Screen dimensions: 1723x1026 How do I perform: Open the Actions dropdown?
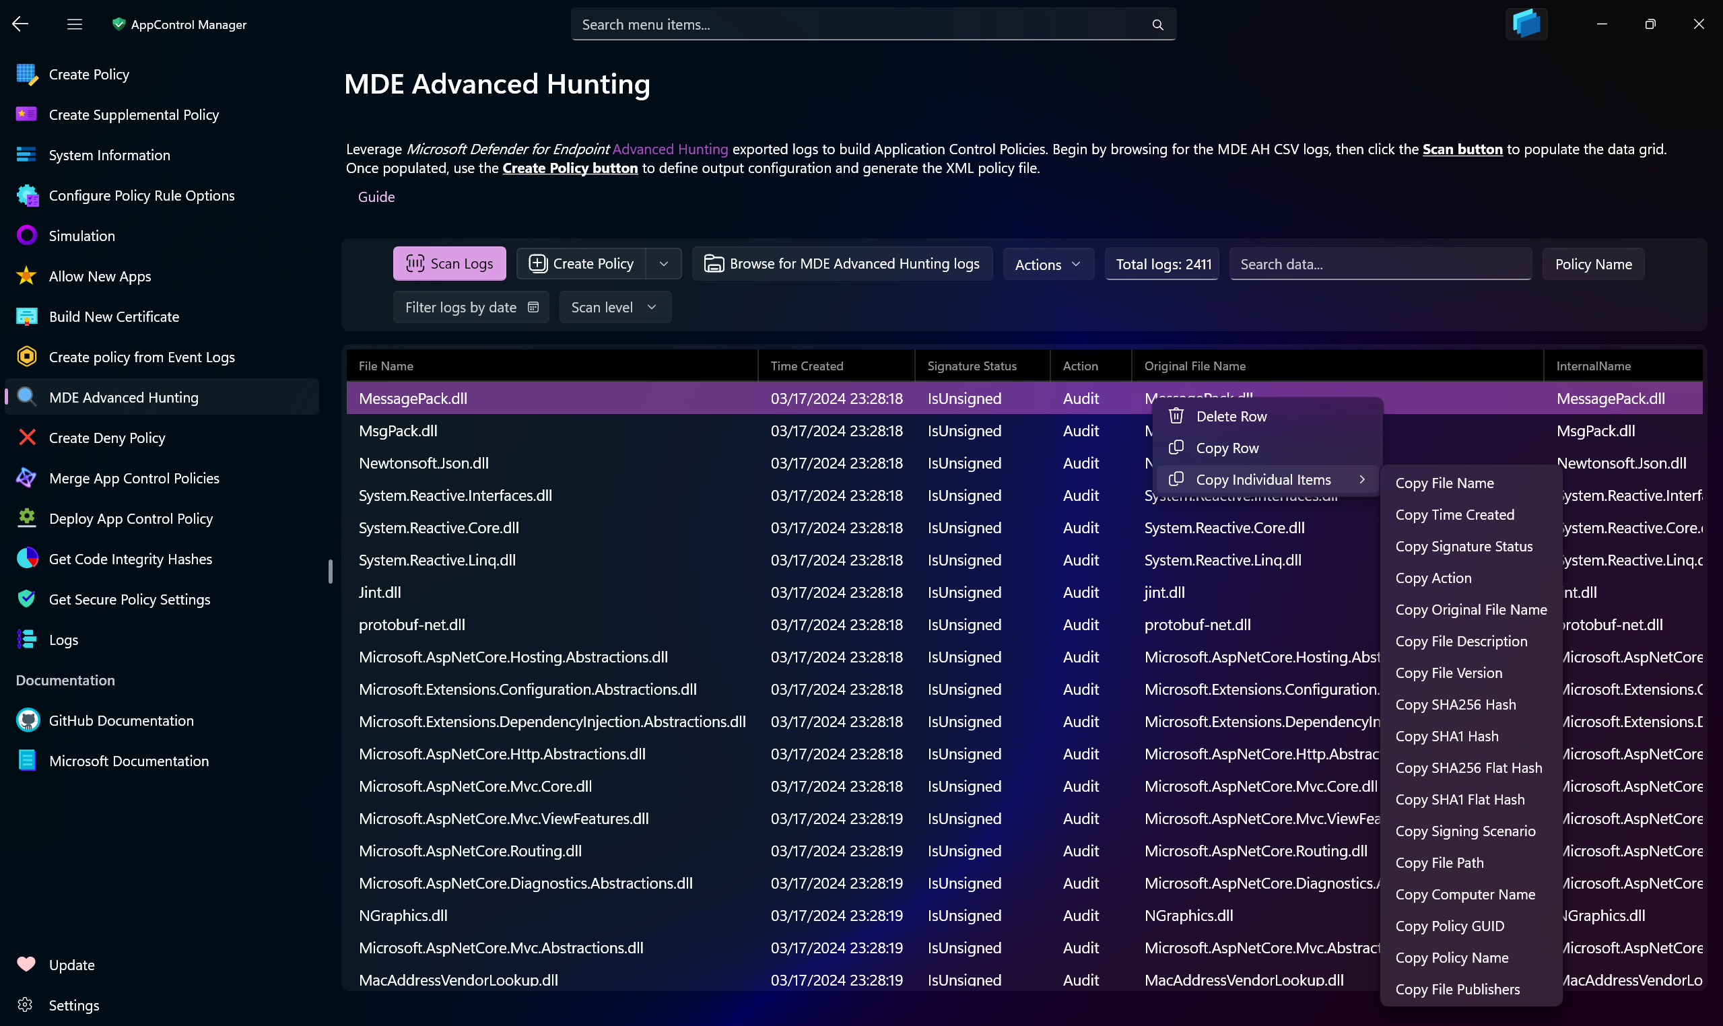point(1048,264)
